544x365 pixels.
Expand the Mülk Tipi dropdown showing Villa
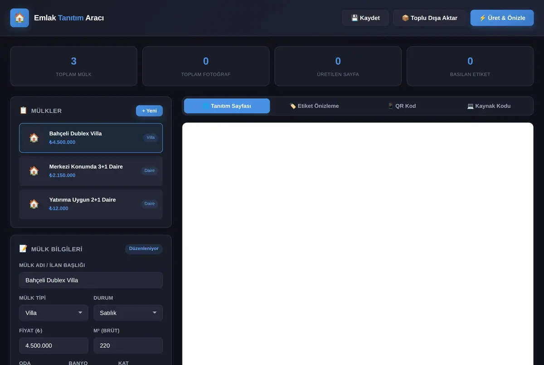53,313
